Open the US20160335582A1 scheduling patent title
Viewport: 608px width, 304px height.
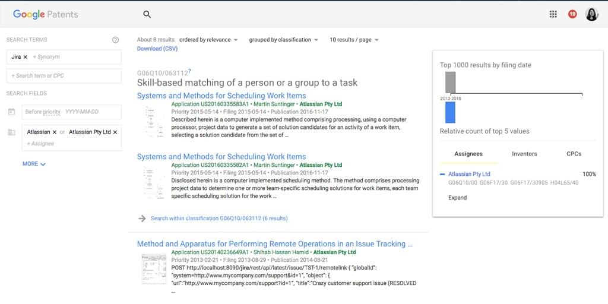coord(221,157)
